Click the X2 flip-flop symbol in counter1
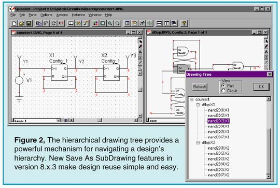This screenshot has height=188, width=280. (x=111, y=73)
